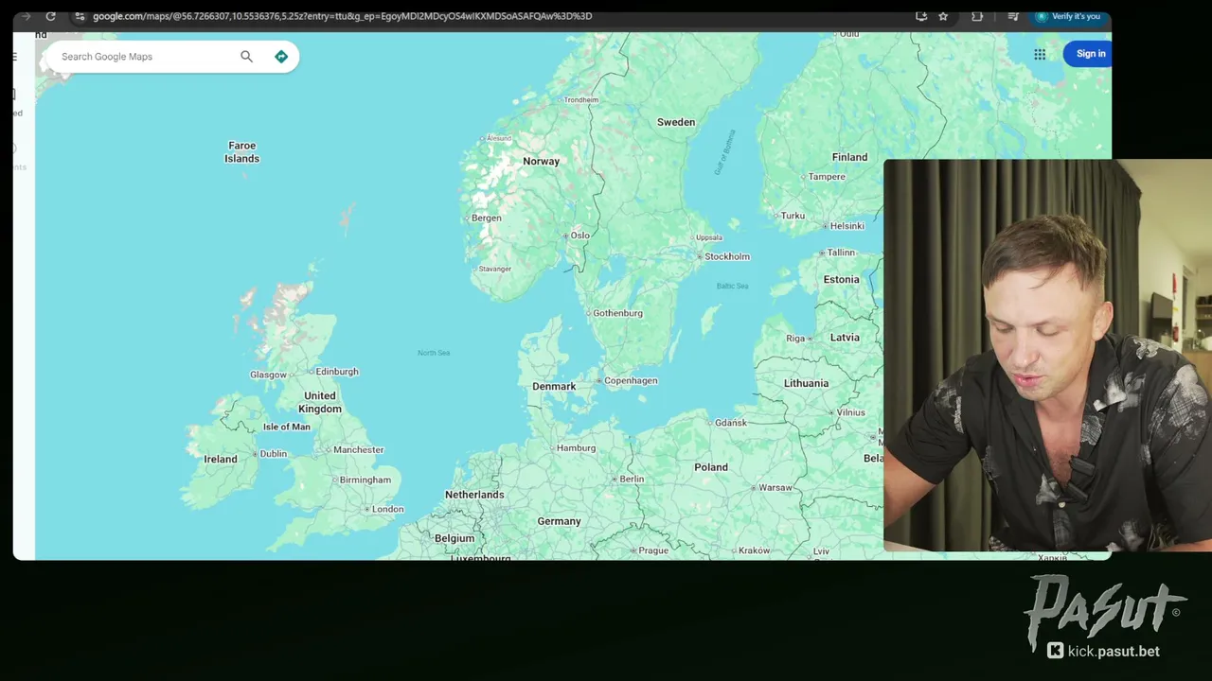This screenshot has width=1212, height=681.
Task: Click the Stavanger city label
Action: click(x=494, y=269)
